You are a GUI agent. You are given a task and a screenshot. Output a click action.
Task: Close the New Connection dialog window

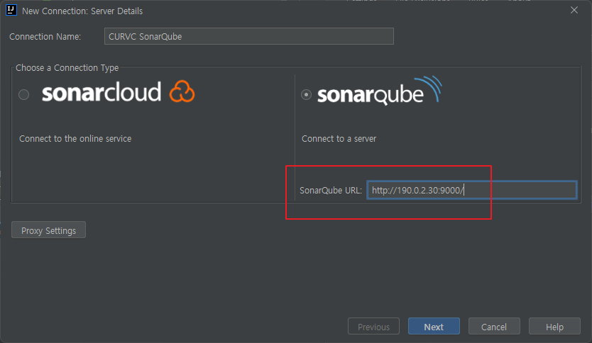pyautogui.click(x=574, y=10)
